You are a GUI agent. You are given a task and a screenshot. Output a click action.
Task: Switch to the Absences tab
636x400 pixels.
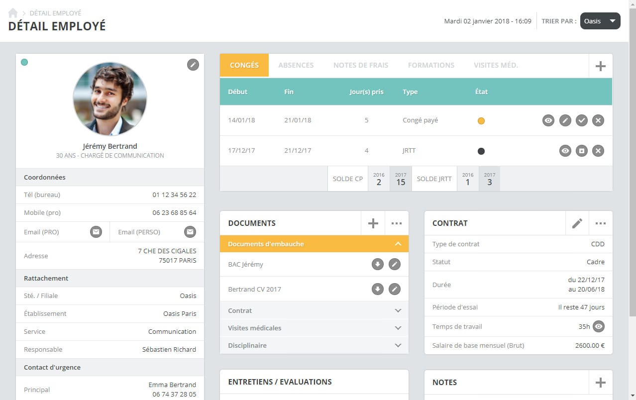tap(296, 65)
